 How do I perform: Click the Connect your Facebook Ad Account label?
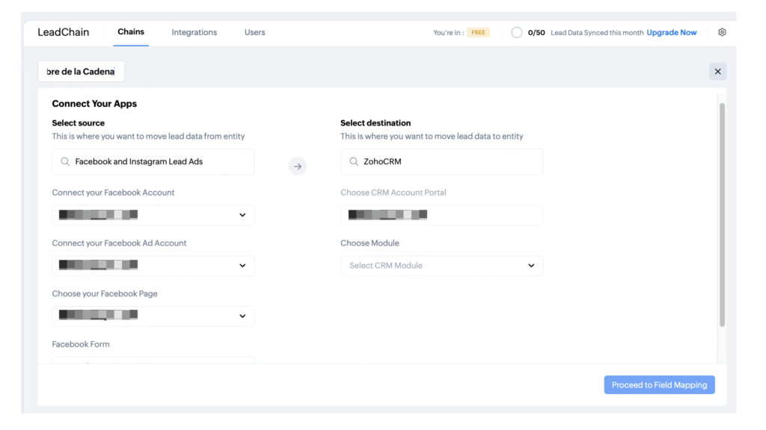click(119, 243)
